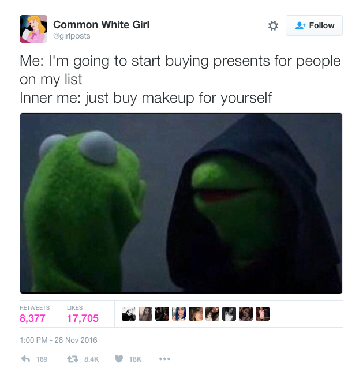Follow the Common White Girl account
Screen dimensions: 363x379
[314, 25]
